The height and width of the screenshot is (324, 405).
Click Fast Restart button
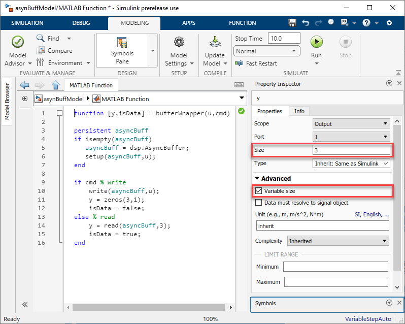pos(257,63)
